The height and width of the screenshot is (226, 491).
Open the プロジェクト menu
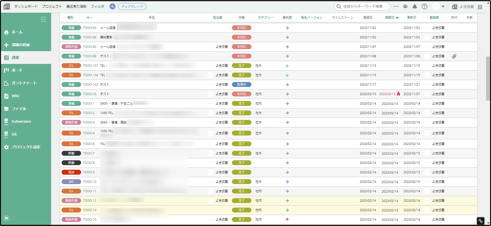click(x=52, y=6)
